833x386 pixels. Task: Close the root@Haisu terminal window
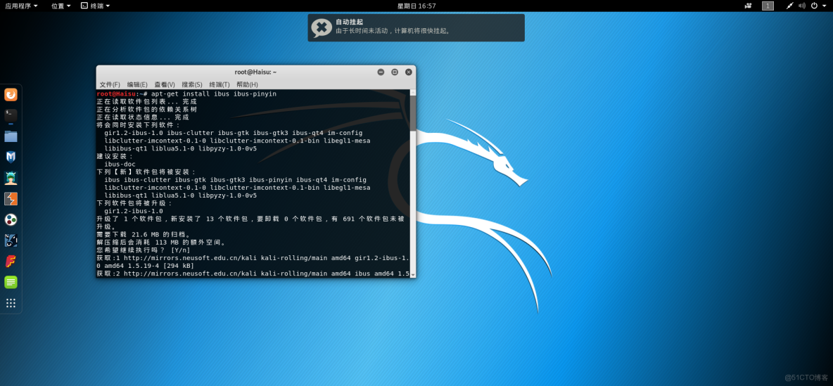[x=409, y=72]
